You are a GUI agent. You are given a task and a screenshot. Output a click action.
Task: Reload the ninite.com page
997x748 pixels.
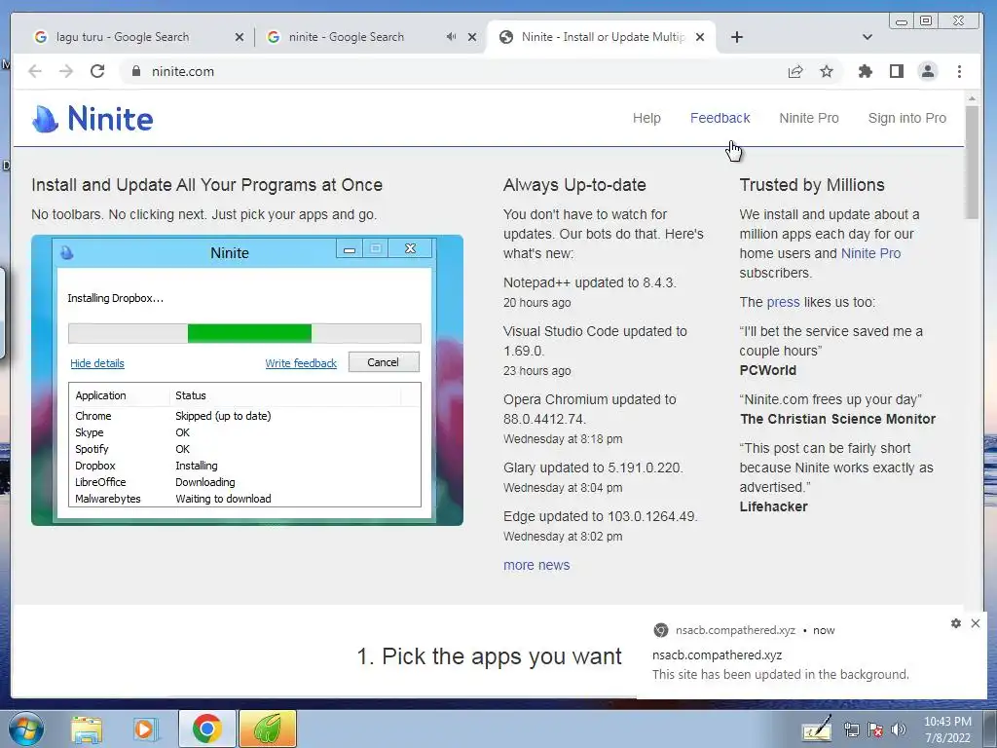point(97,71)
